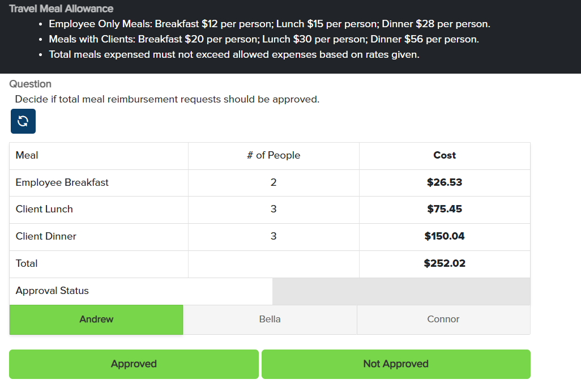Open Connor's reimbursement tab
The image size is (581, 392).
click(x=443, y=319)
